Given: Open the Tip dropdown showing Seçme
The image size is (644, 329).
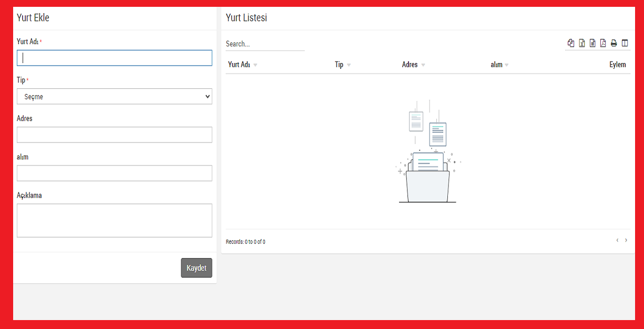Looking at the screenshot, I should pyautogui.click(x=114, y=97).
